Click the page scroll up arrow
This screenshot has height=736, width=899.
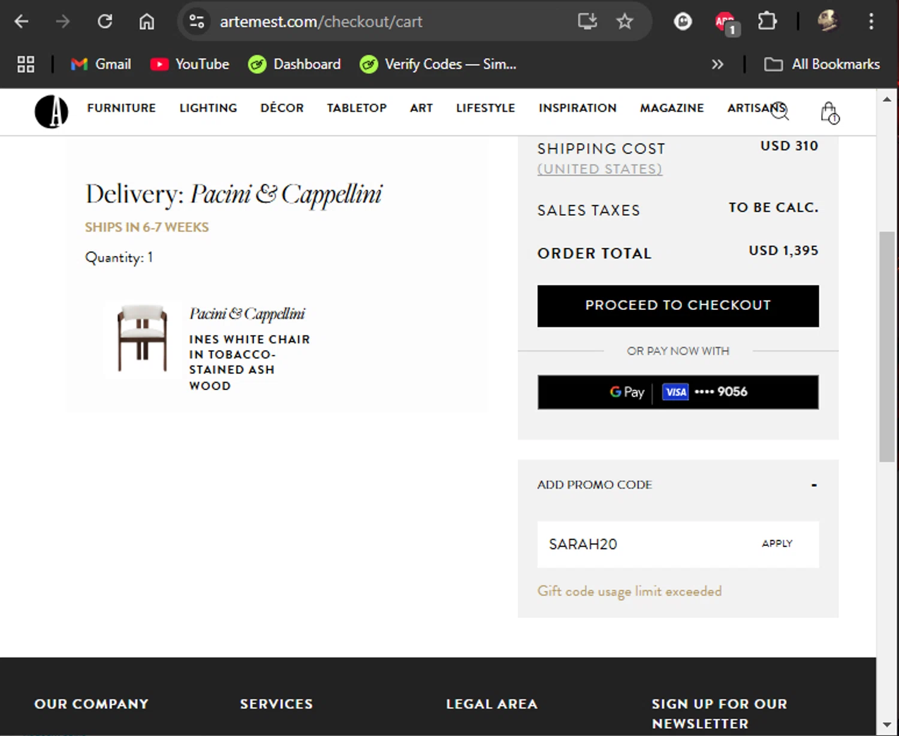pos(887,99)
